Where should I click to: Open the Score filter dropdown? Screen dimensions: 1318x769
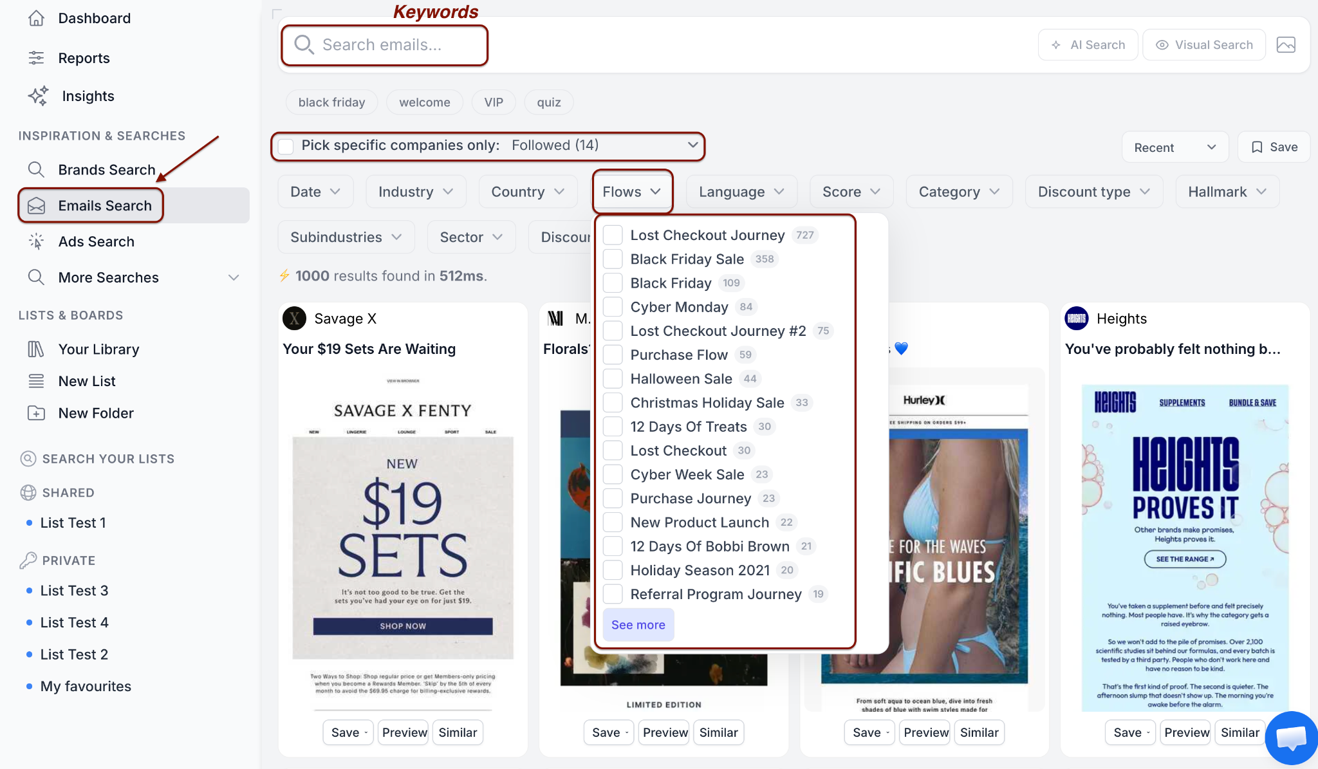pos(851,192)
